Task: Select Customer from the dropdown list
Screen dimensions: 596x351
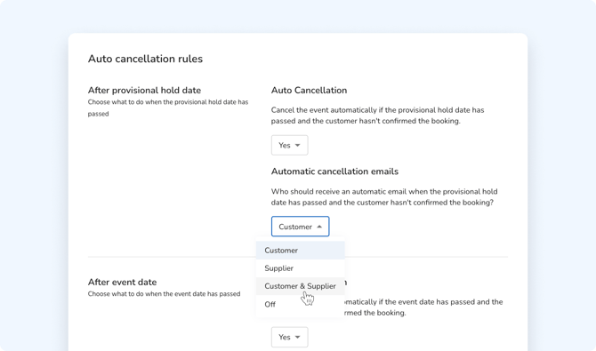Action: pos(301,251)
